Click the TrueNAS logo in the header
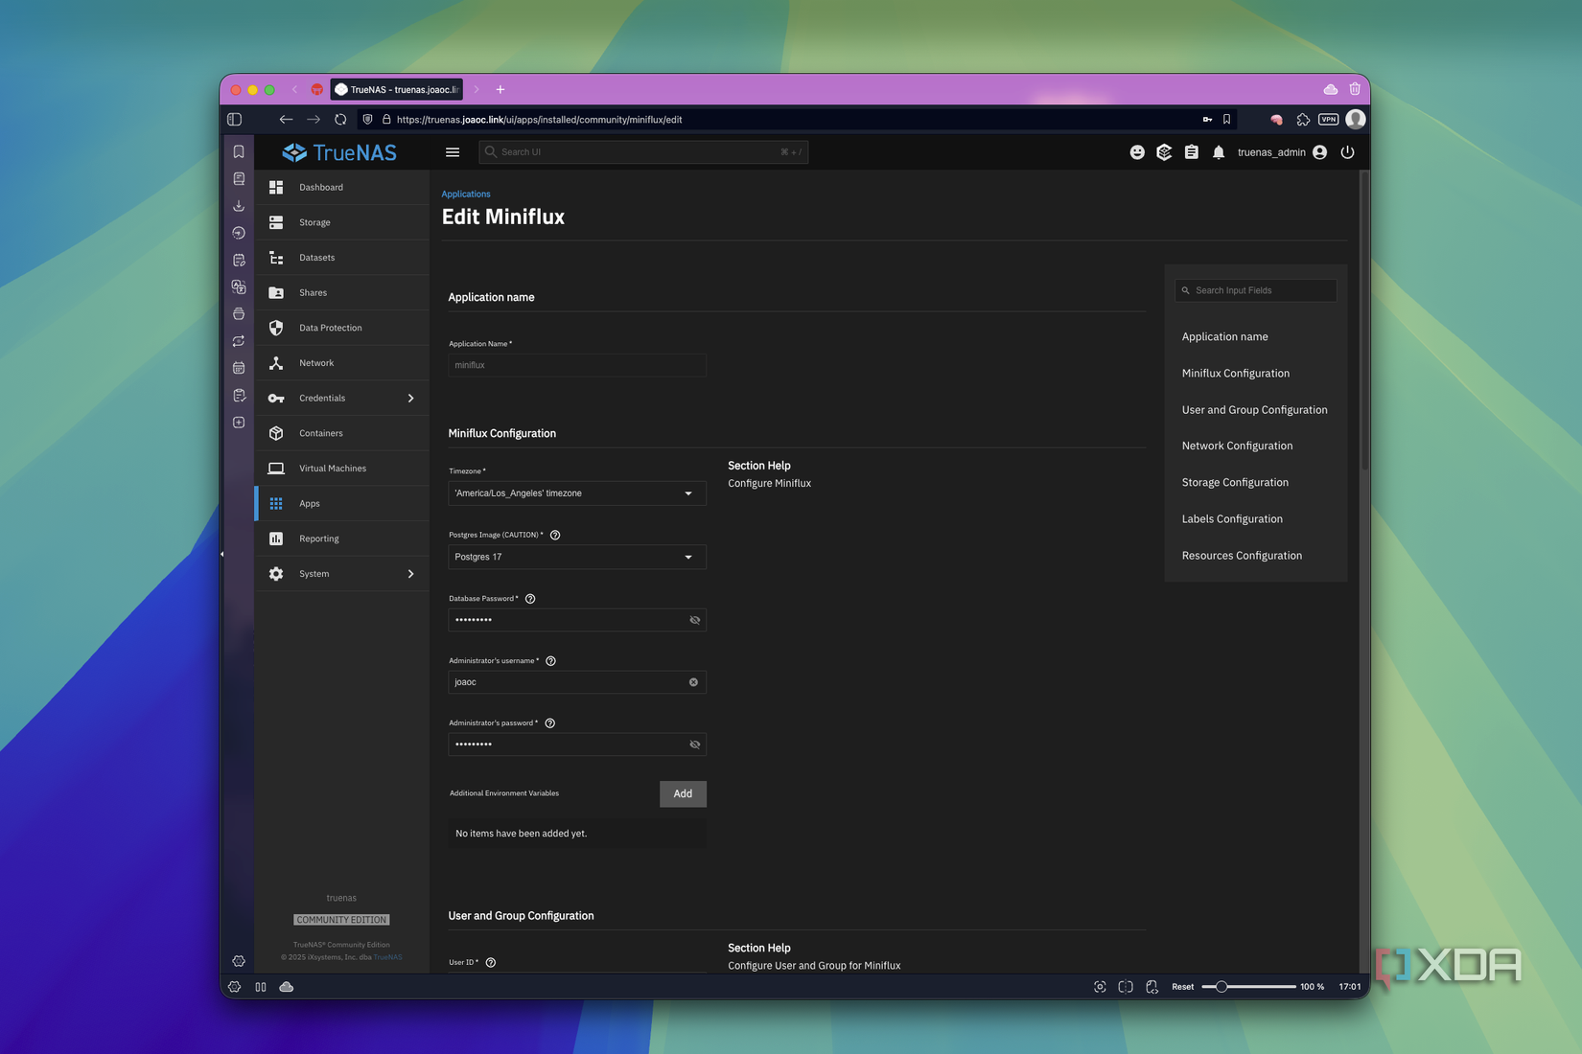Screen dimensions: 1582x1054 [x=338, y=151]
